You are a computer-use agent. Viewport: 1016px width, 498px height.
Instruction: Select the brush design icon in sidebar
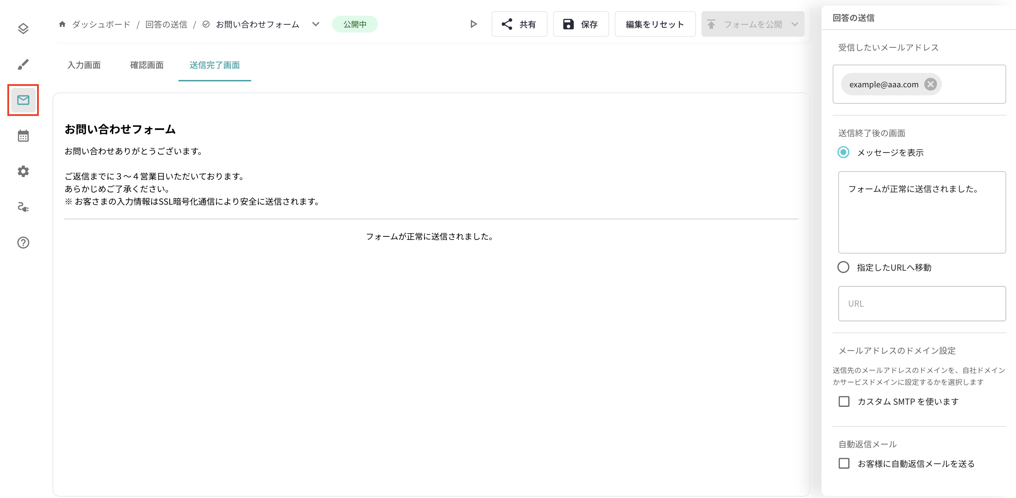[23, 64]
